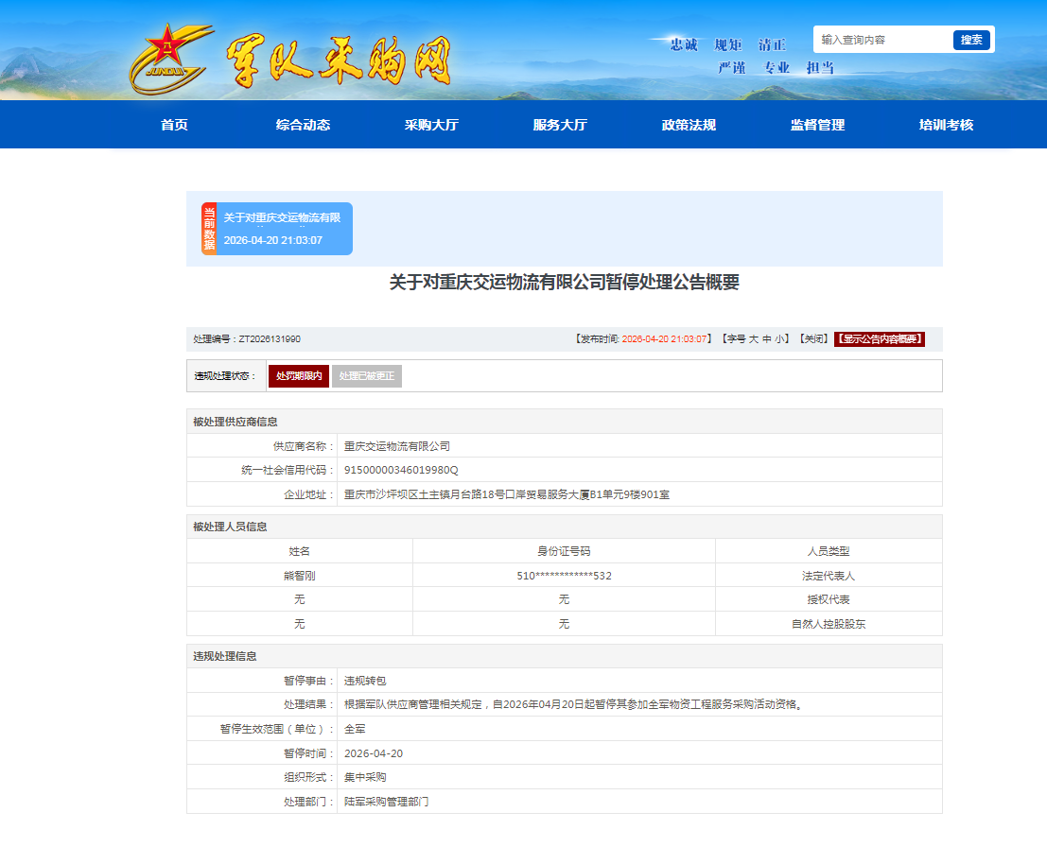Viewport: 1047px width, 847px height.
Task: Click the blue notice card dated 2026-04-20
Action: (x=284, y=229)
